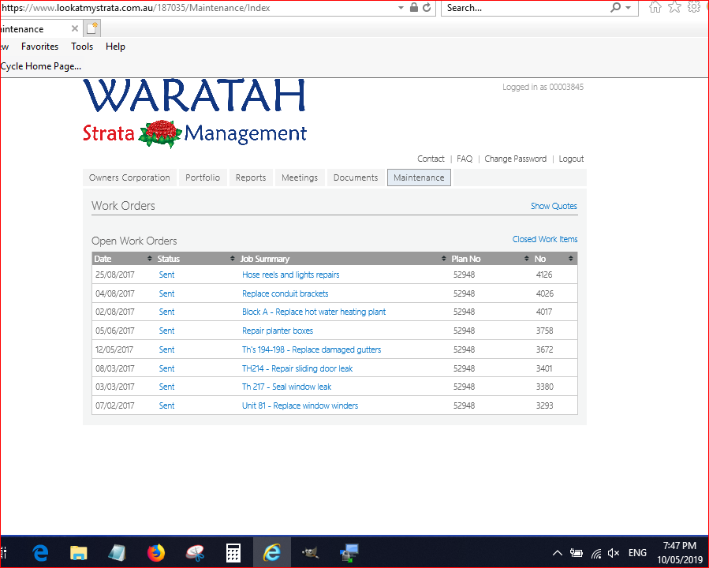Open the FAQ link
This screenshot has height=568, width=709.
pyautogui.click(x=465, y=159)
